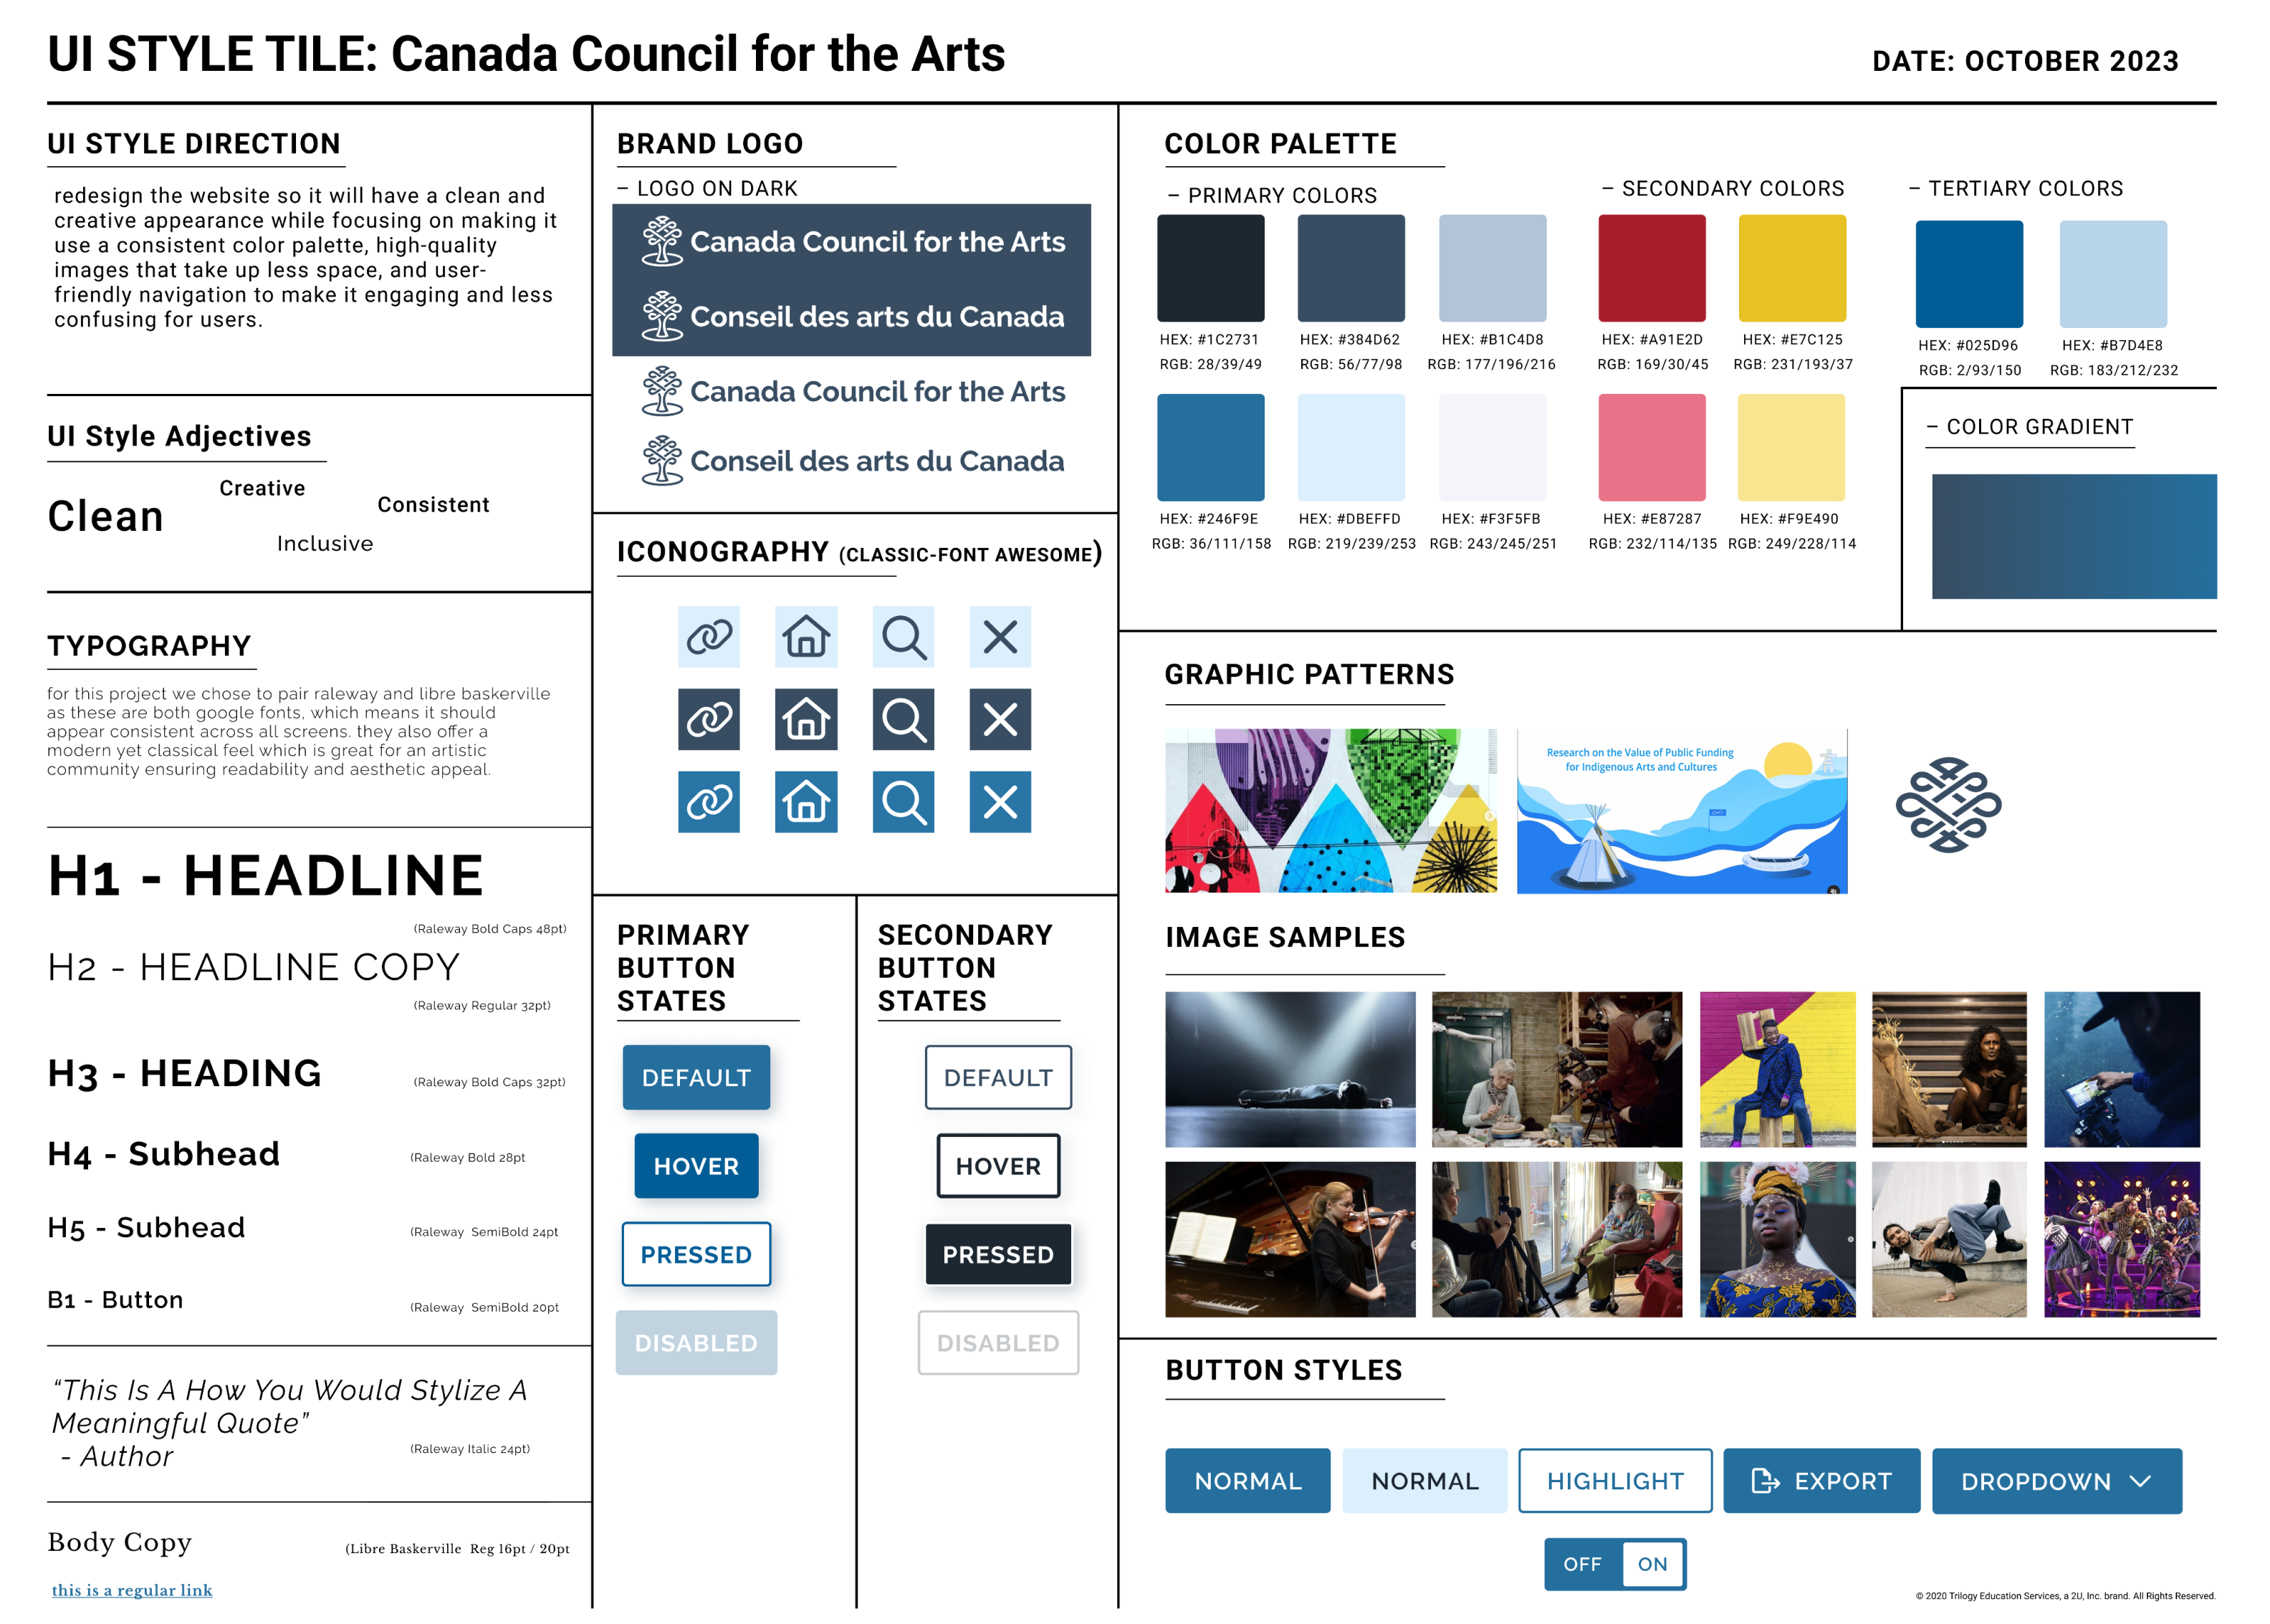The width and height of the screenshot is (2270, 1624).
Task: Click the PRESSED primary button state
Action: point(696,1254)
